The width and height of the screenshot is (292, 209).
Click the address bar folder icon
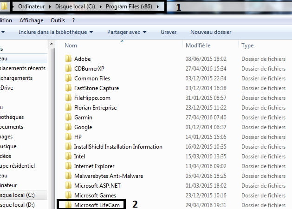pyautogui.click(x=4, y=6)
